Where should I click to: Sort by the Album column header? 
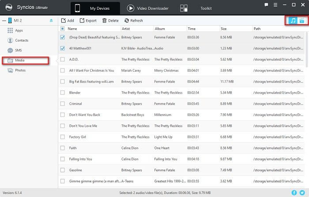(x=160, y=29)
